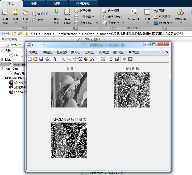Click the Print Figure icon
Screen dimensions: 192x175
[47, 59]
